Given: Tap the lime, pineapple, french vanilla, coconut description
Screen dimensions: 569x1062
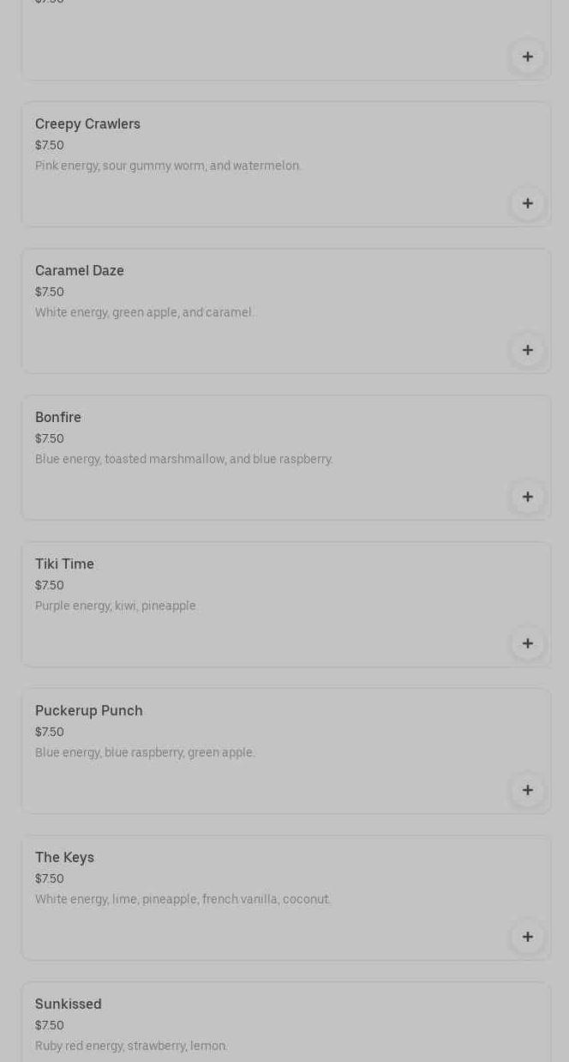Looking at the screenshot, I should (183, 899).
